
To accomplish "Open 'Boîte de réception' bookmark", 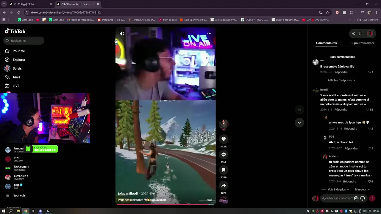I will click(80, 20).
